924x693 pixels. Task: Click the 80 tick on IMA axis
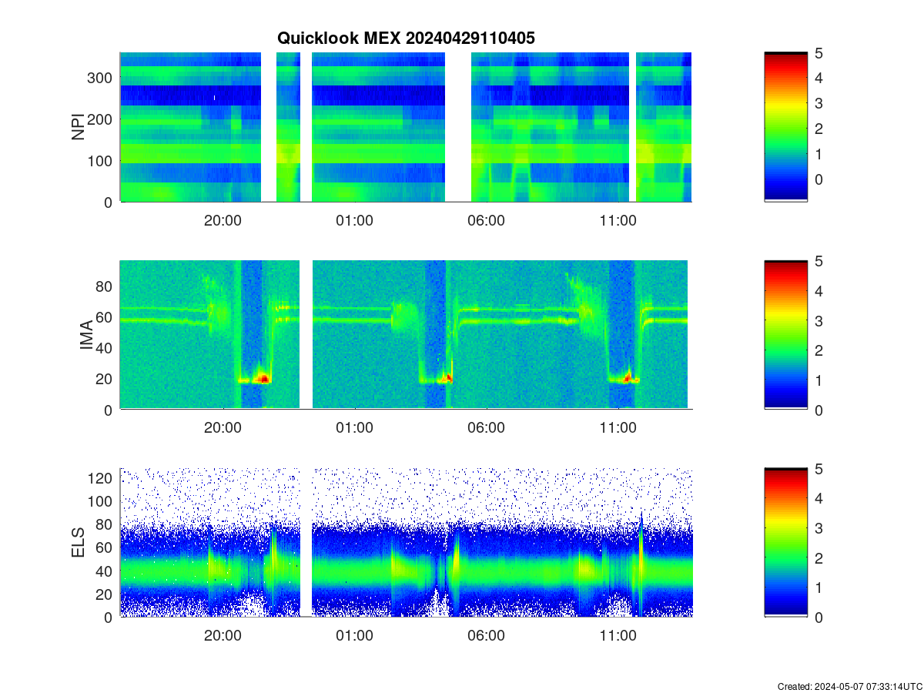pyautogui.click(x=105, y=286)
